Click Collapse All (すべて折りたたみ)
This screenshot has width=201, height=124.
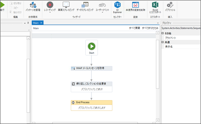pos(150,28)
